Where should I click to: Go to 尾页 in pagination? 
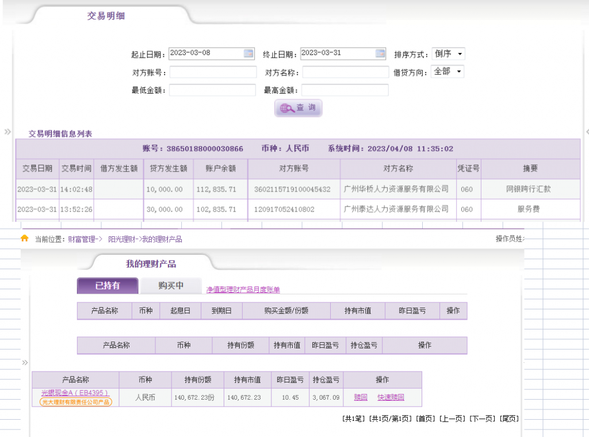[x=510, y=419]
